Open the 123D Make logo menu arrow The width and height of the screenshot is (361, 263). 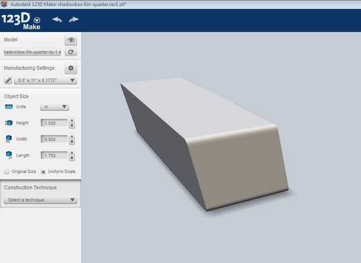click(37, 20)
